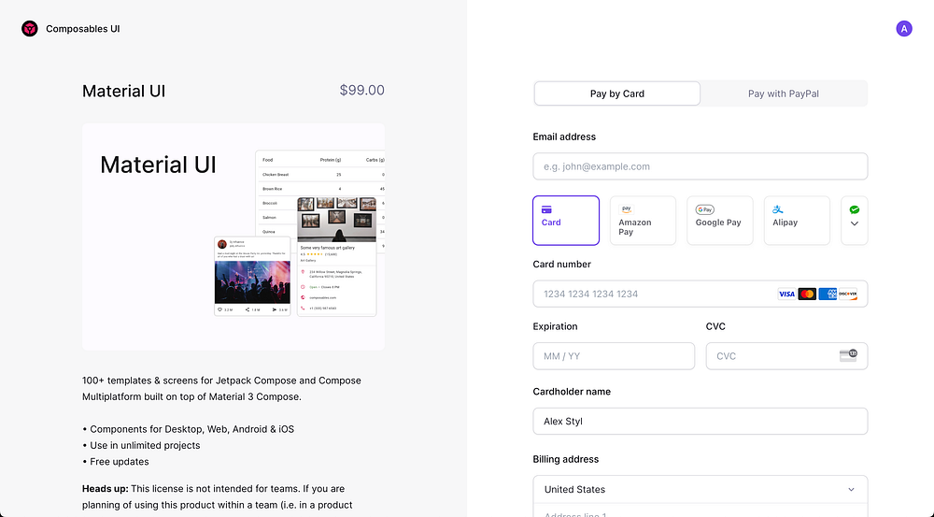Click the American Express logo
The height and width of the screenshot is (517, 934).
tap(828, 294)
